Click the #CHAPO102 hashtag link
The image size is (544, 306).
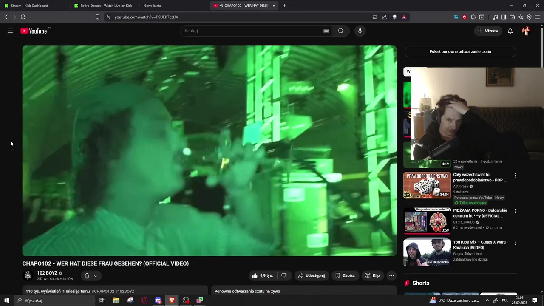(x=103, y=292)
